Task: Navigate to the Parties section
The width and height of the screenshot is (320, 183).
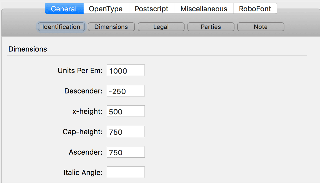Action: [211, 27]
